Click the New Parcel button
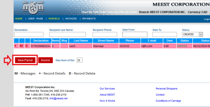This screenshot has width=210, height=107. tap(25, 60)
